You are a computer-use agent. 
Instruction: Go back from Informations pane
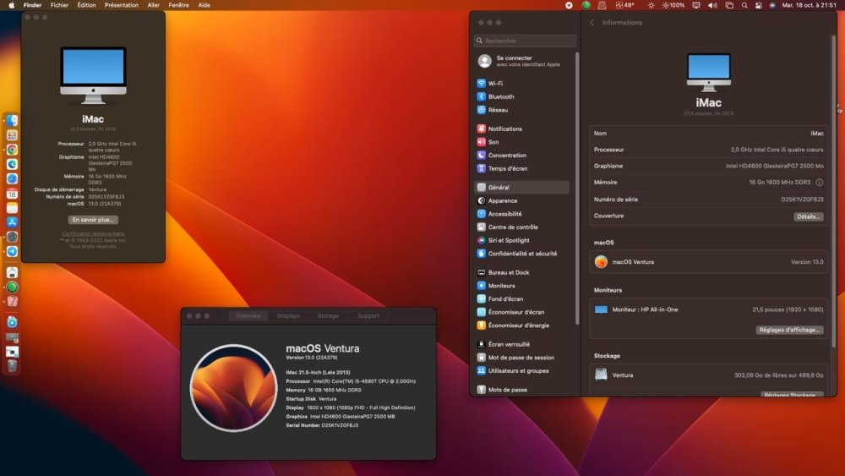[591, 23]
